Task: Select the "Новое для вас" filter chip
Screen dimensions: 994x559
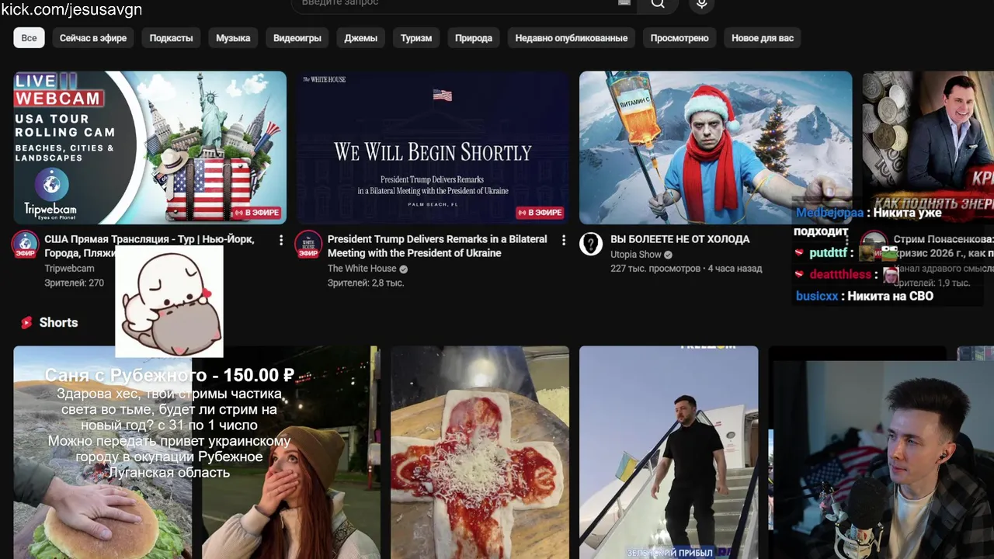Action: click(763, 38)
